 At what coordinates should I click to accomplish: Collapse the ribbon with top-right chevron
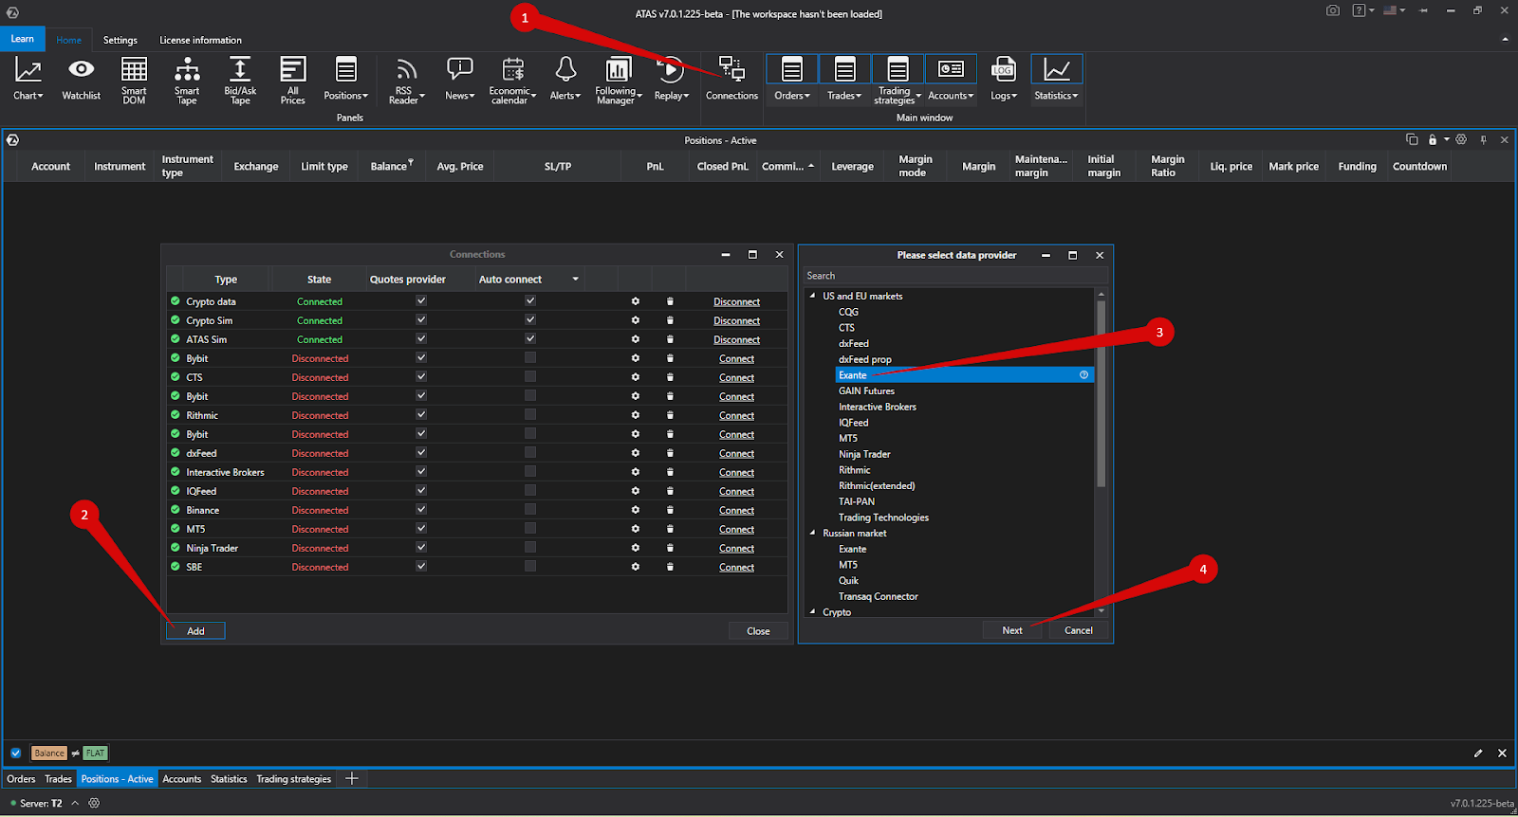tap(1505, 39)
